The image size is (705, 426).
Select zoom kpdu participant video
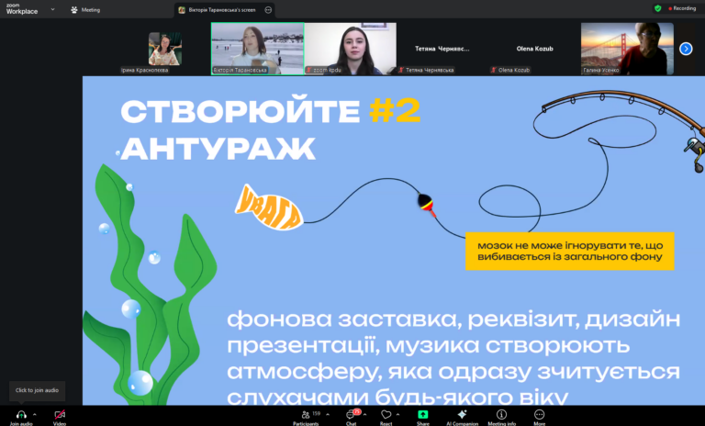[x=351, y=49]
